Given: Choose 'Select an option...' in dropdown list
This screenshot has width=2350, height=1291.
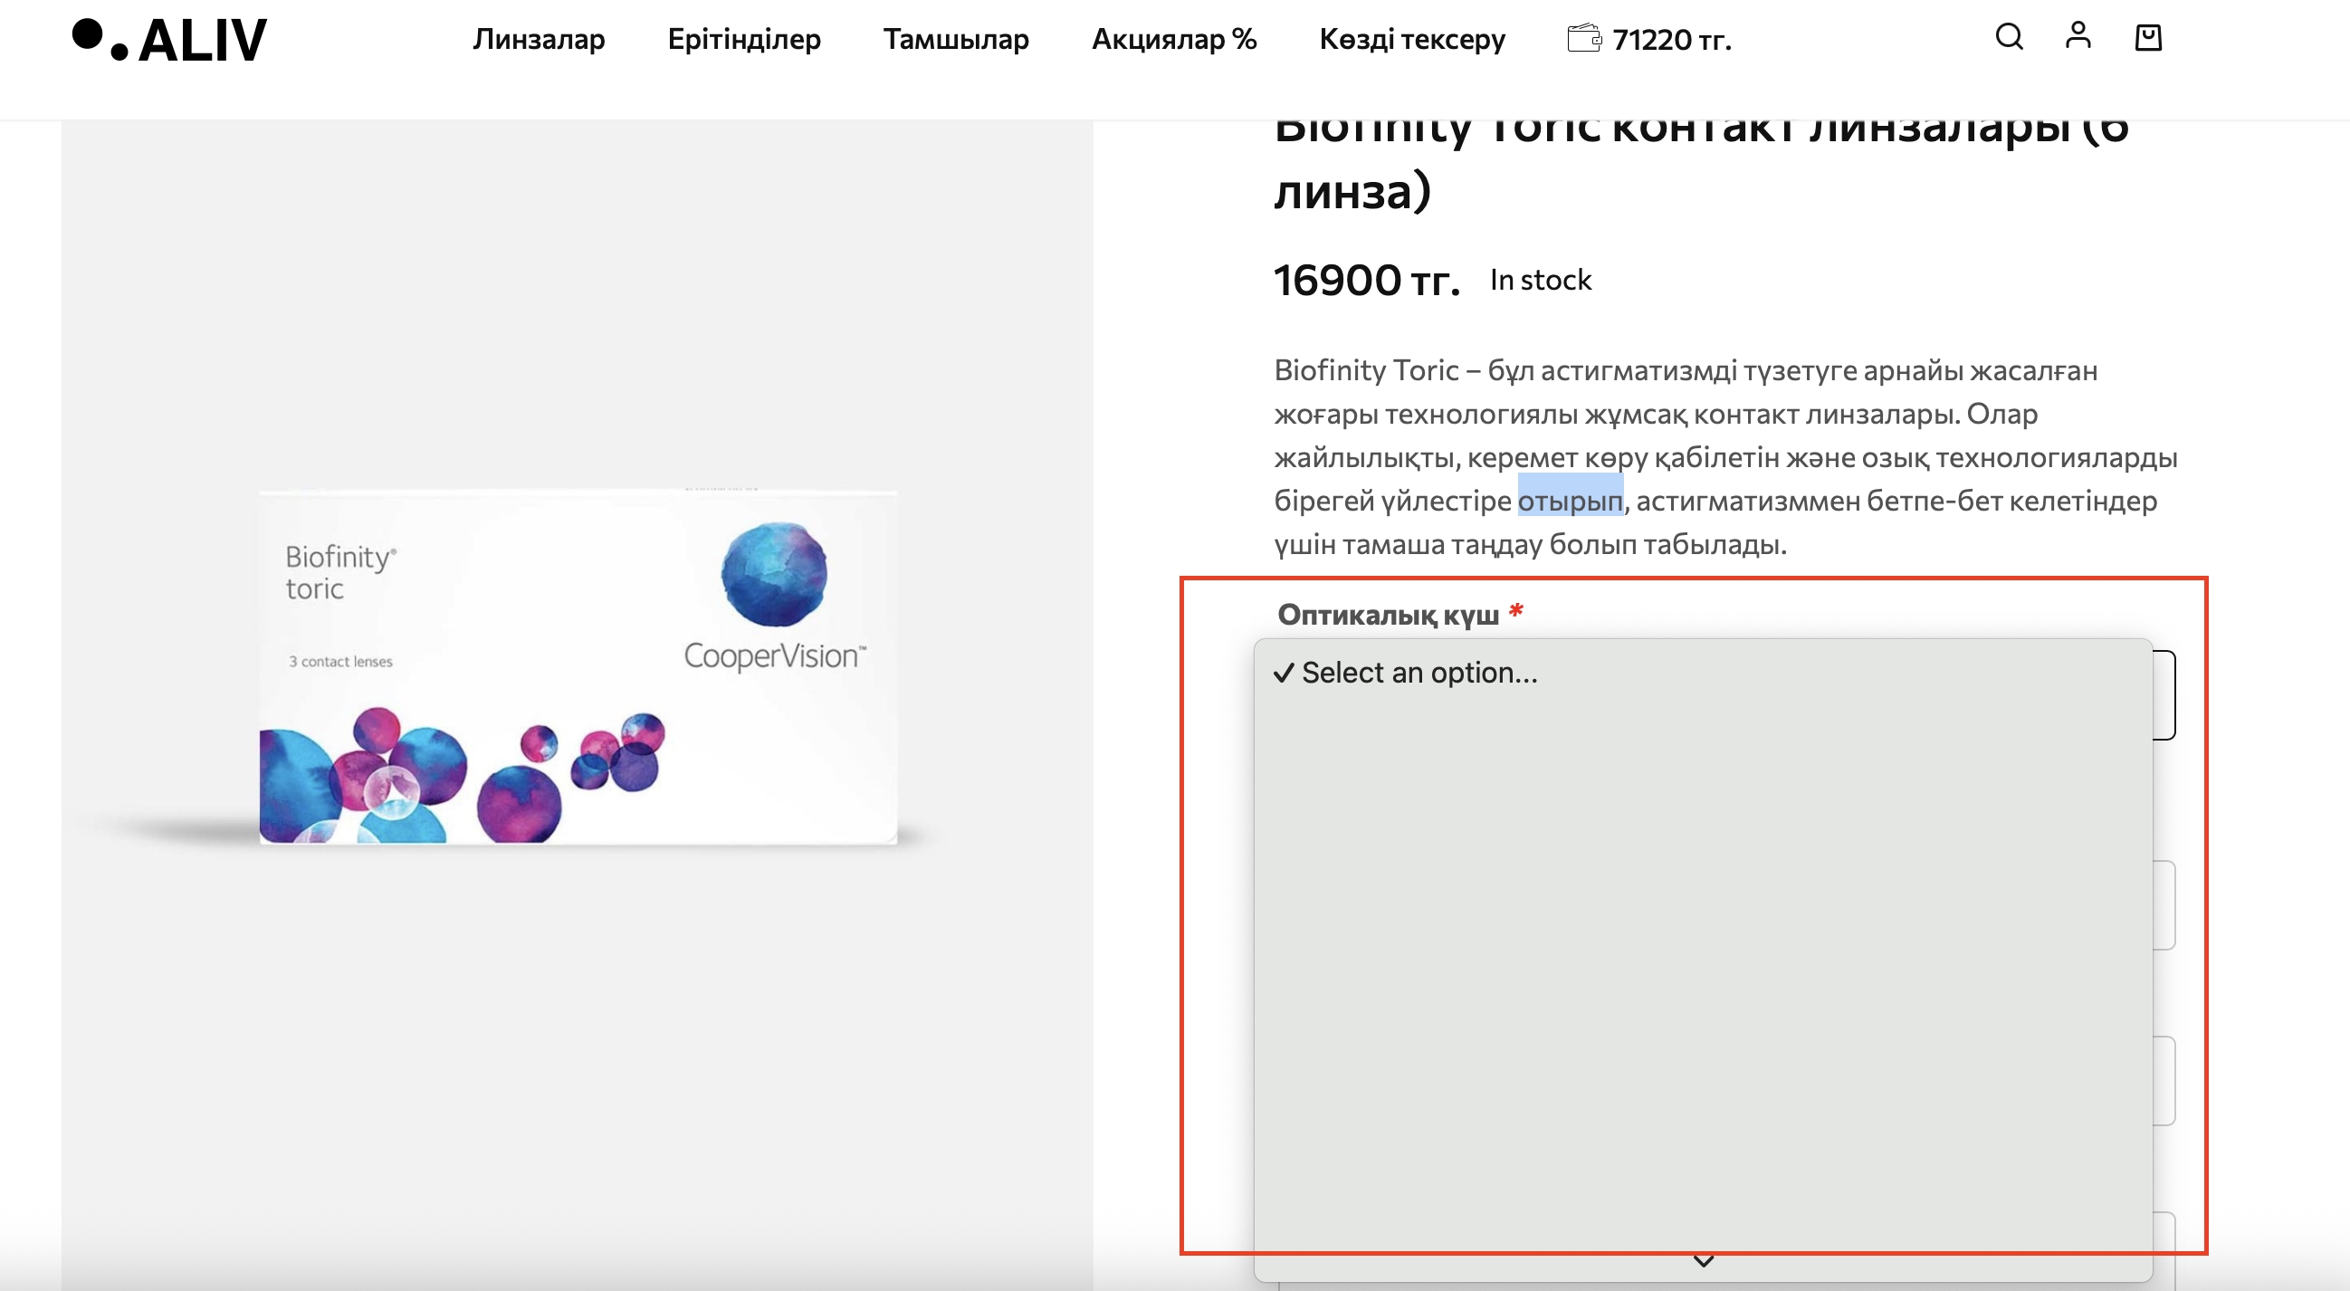Looking at the screenshot, I should 1419,673.
